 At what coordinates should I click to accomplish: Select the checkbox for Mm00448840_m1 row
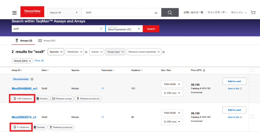(252, 88)
